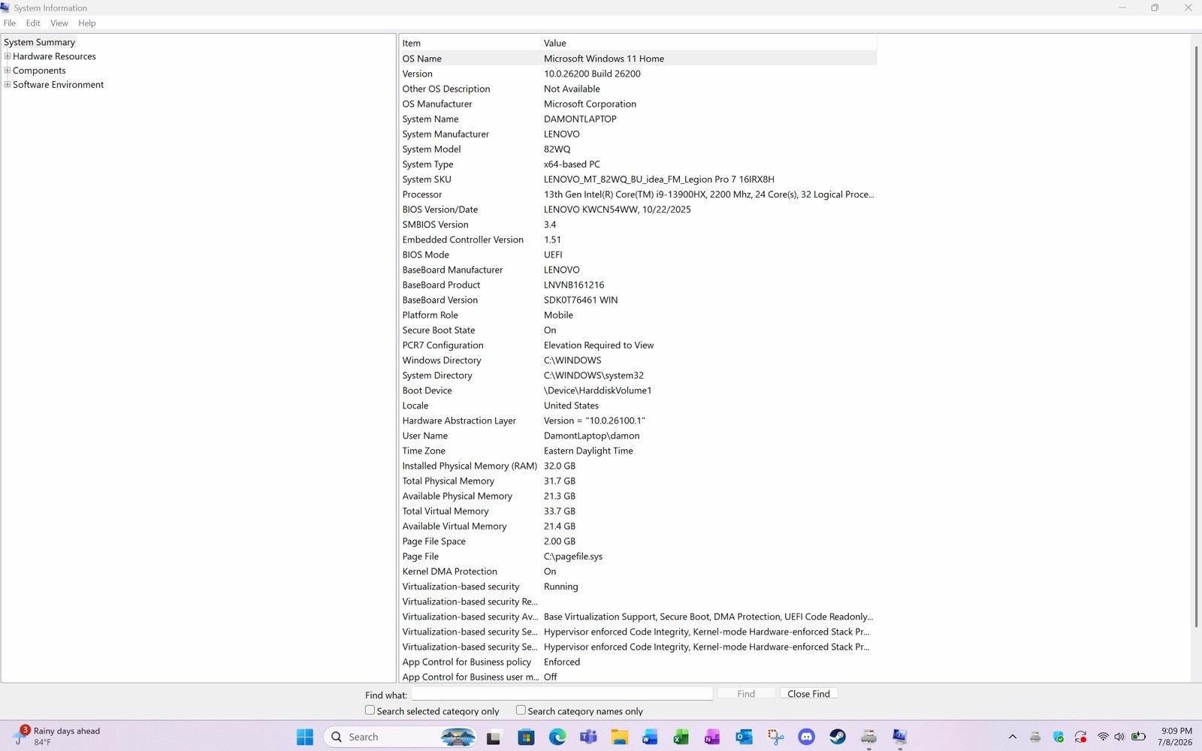Click the System Information title bar icon

5,8
